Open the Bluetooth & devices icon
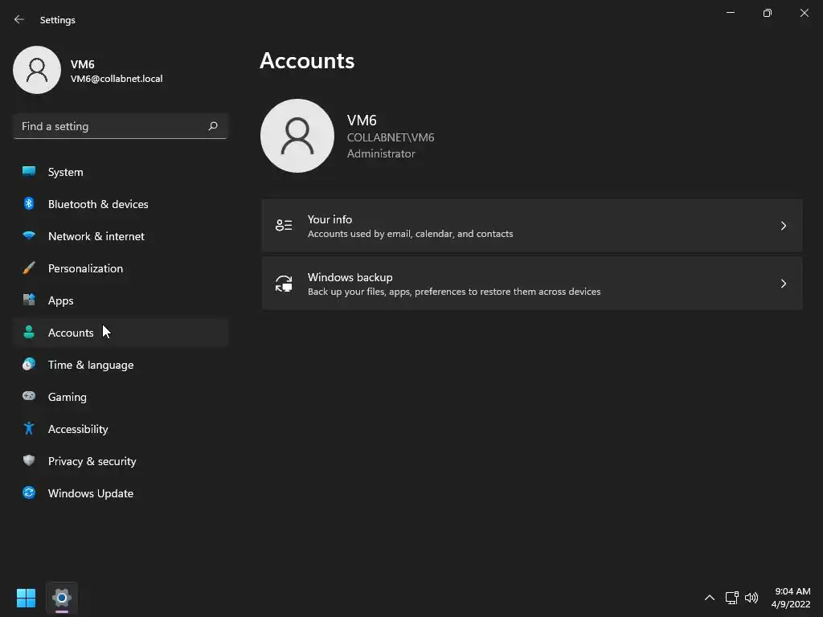823x617 pixels. 29,203
